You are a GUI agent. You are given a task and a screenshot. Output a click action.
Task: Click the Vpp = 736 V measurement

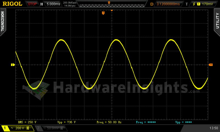[66, 122]
